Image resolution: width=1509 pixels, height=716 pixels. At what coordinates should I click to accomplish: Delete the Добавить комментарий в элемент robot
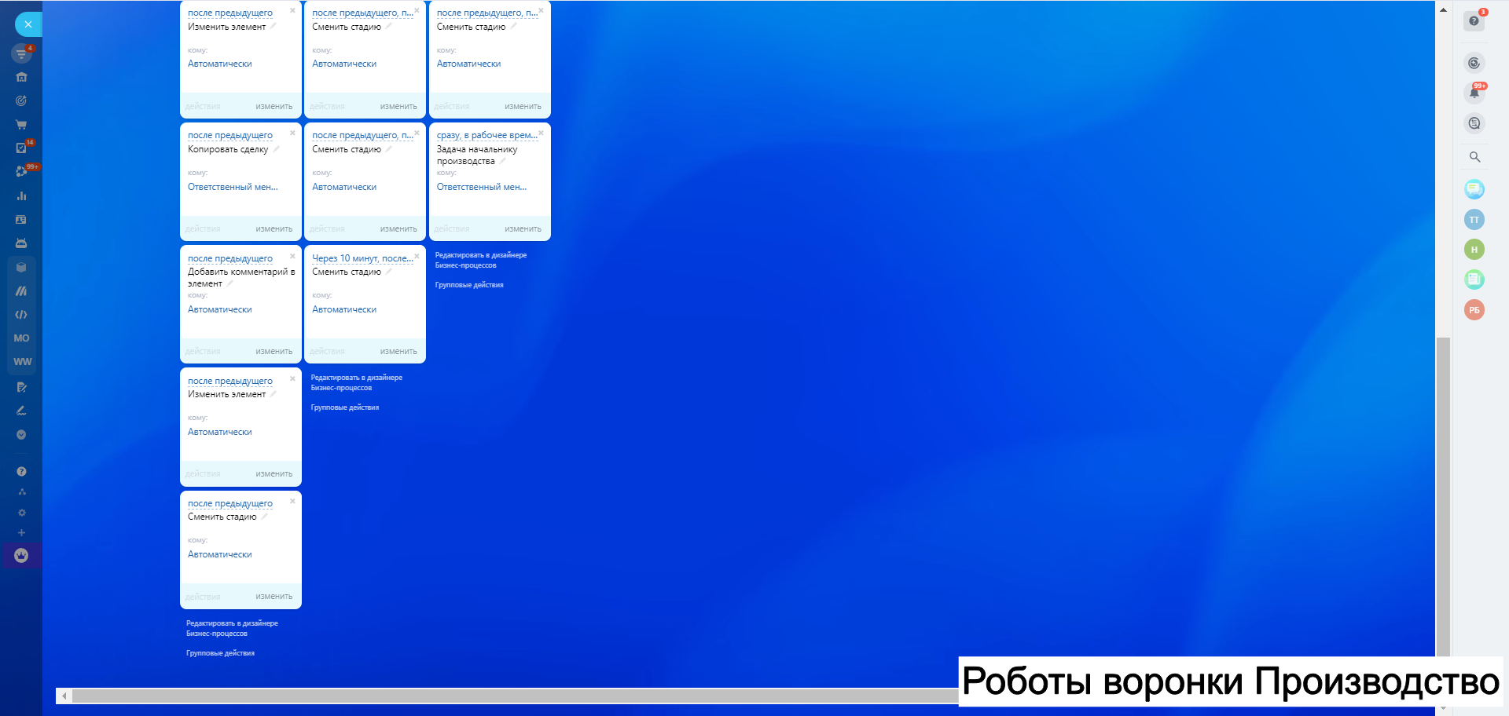pyautogui.click(x=292, y=256)
